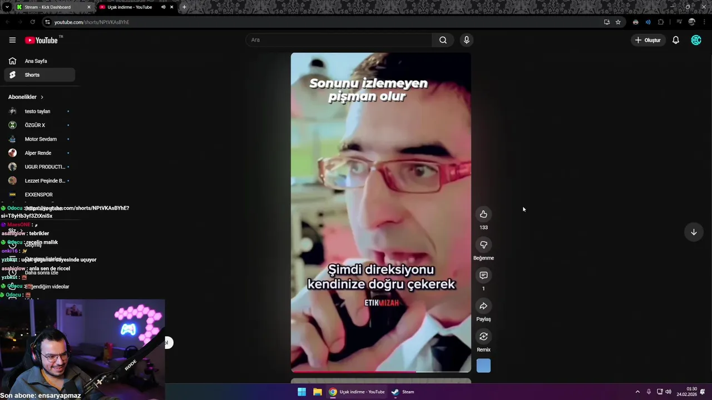Click the YouTube Ara search field

(x=338, y=40)
